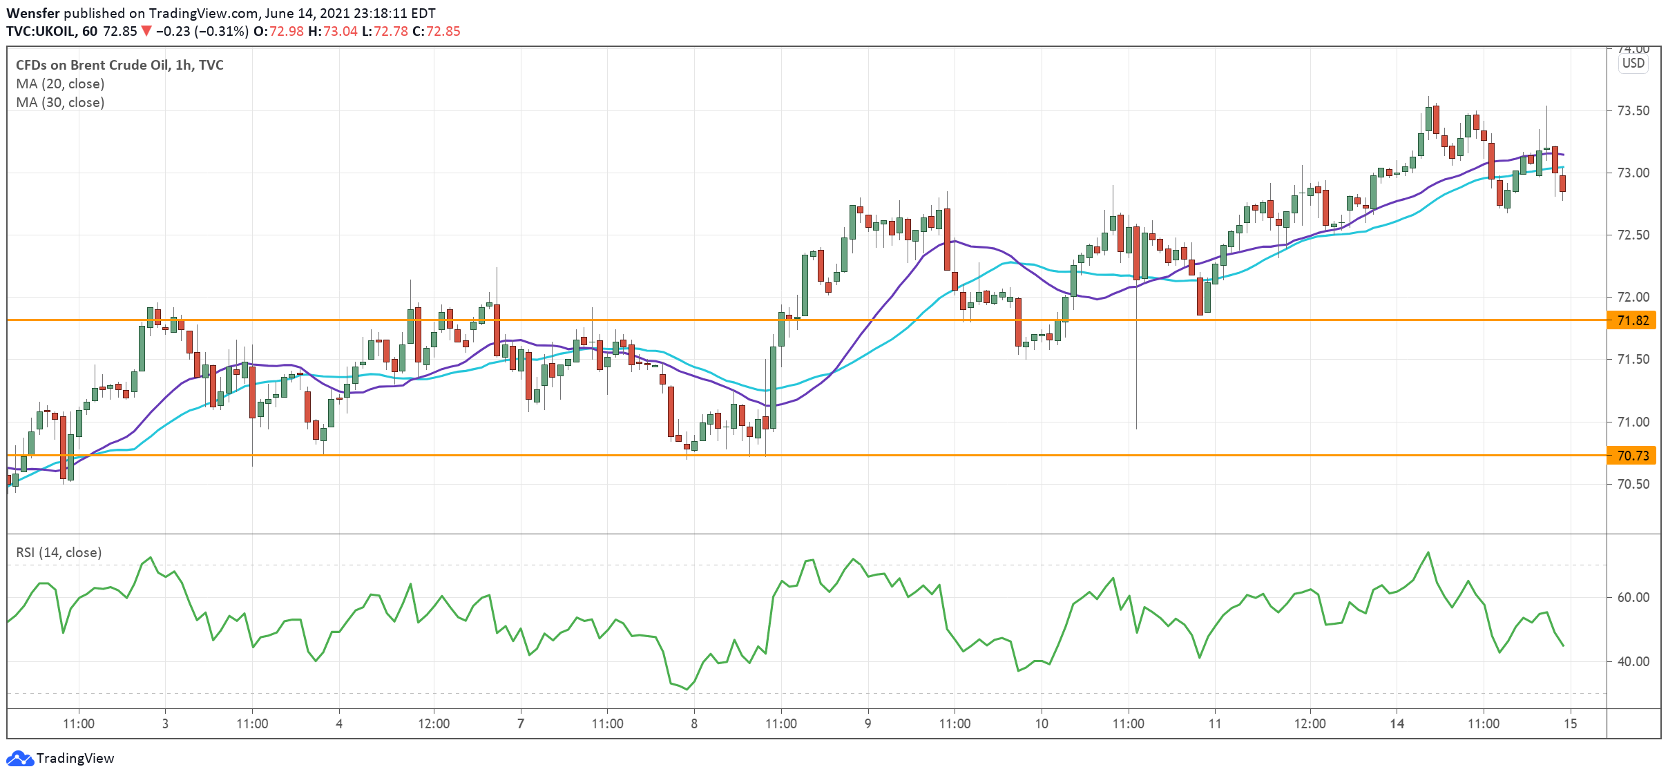Click the USD currency label button
The width and height of the screenshot is (1668, 778).
pyautogui.click(x=1633, y=64)
